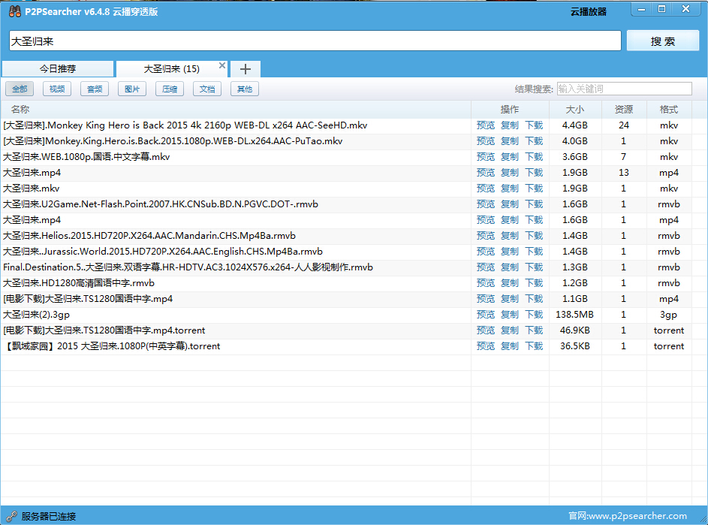
Task: Sort results by the 资源 column
Action: click(x=623, y=109)
